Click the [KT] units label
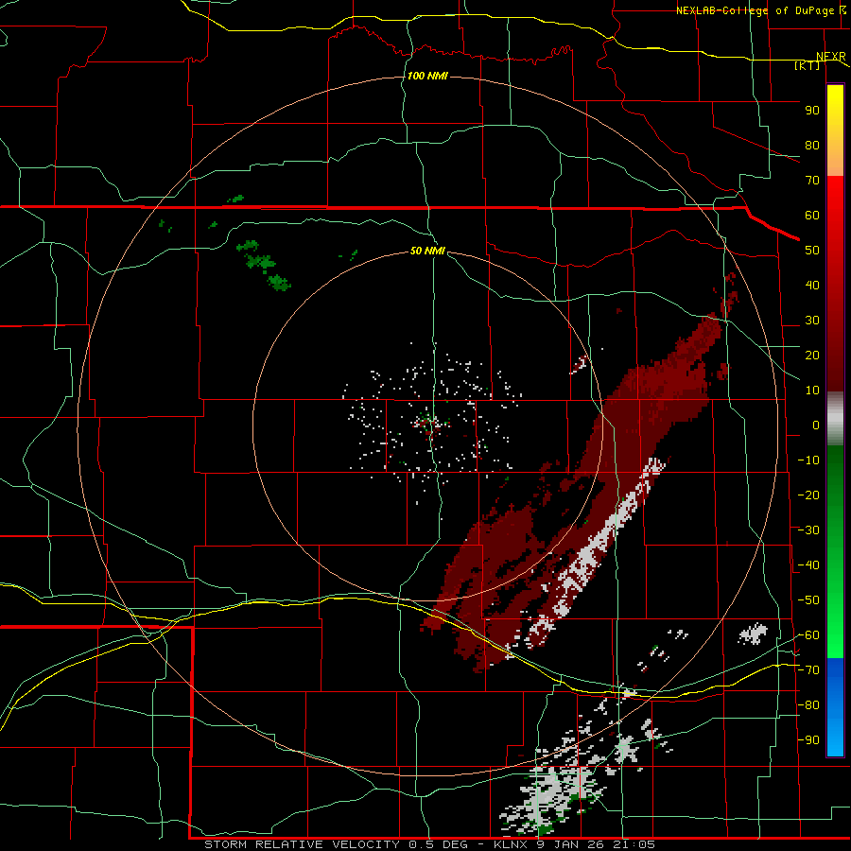 click(x=808, y=65)
